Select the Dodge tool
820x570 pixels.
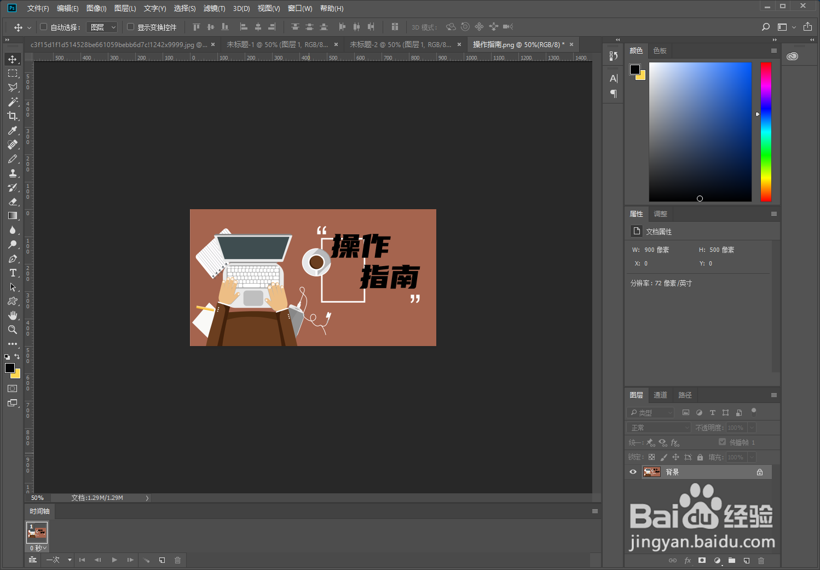click(x=13, y=244)
